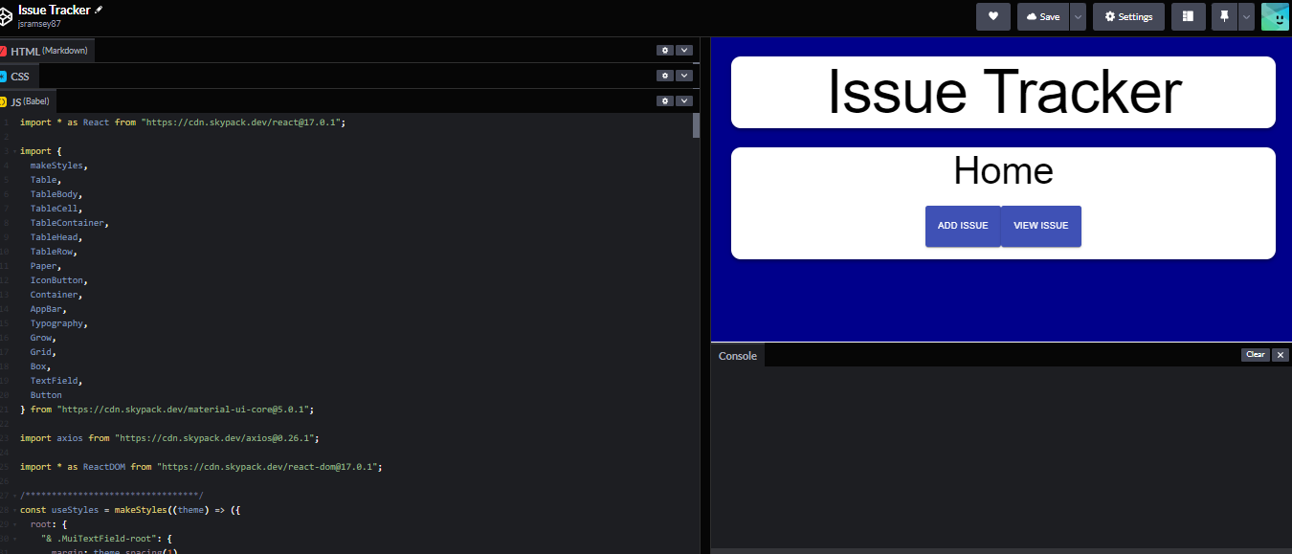The width and height of the screenshot is (1292, 554).
Task: Select the JS (Babel) editor tab
Action: 28,101
